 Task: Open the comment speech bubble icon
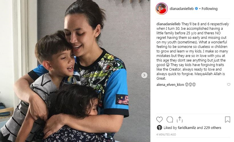tap(170, 120)
